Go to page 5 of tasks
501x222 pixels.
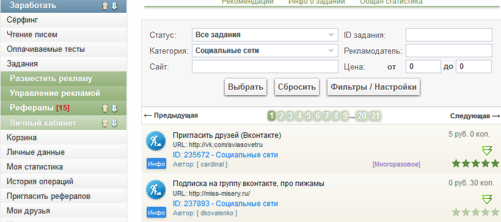308,116
